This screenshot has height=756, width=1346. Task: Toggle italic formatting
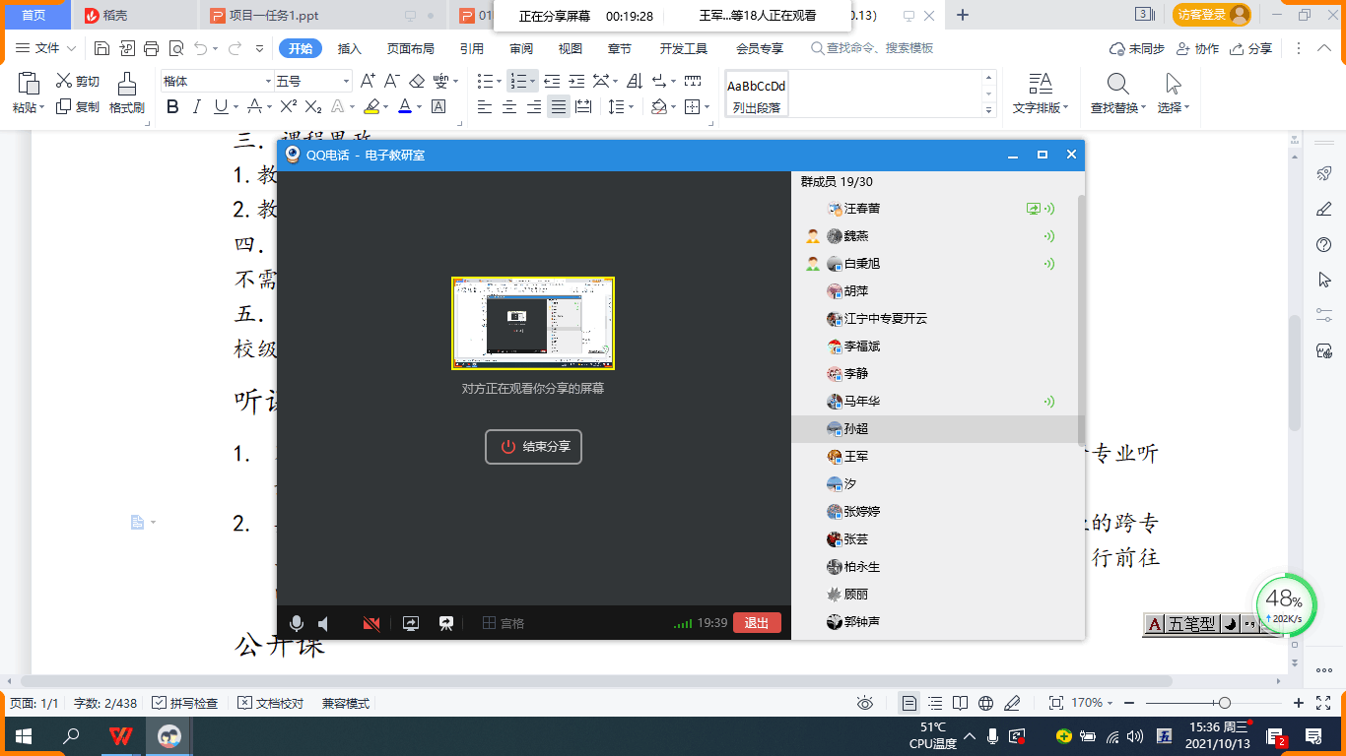196,106
